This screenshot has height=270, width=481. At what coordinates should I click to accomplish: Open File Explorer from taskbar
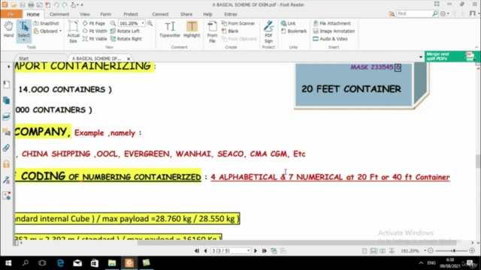(112, 263)
